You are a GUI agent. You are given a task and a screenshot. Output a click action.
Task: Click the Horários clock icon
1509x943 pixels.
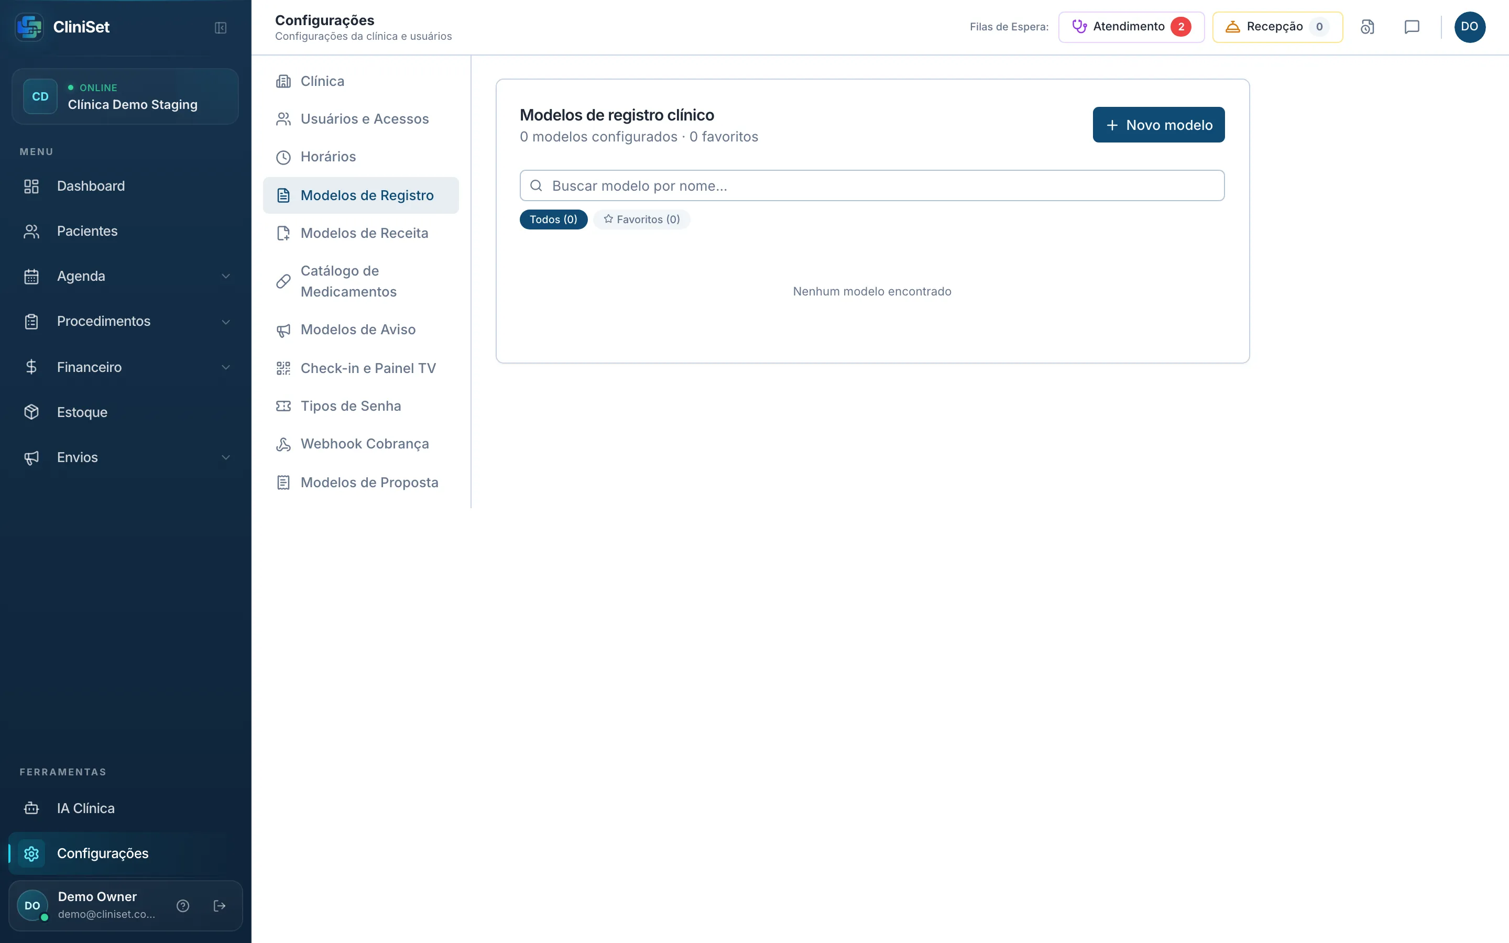(x=283, y=157)
